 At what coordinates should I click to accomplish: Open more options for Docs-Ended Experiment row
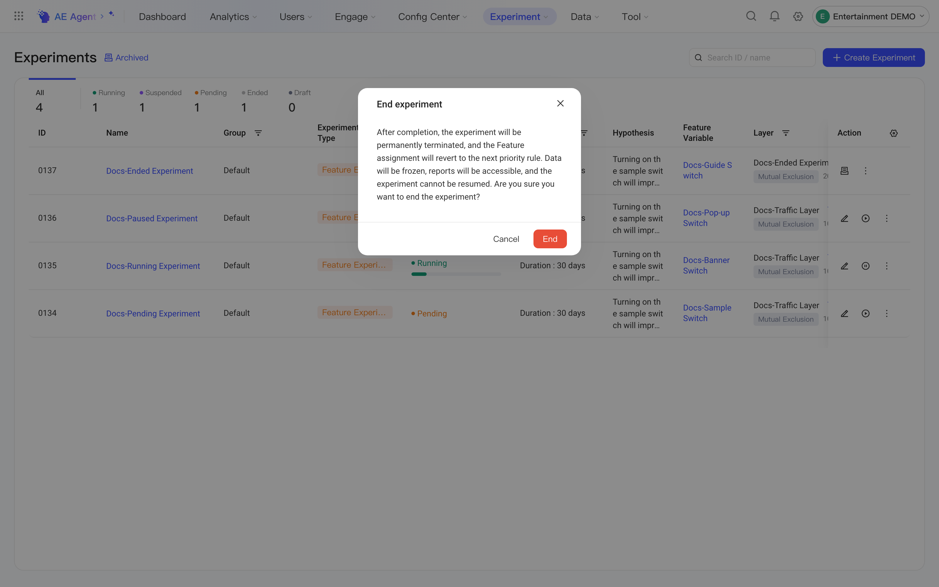tap(865, 171)
